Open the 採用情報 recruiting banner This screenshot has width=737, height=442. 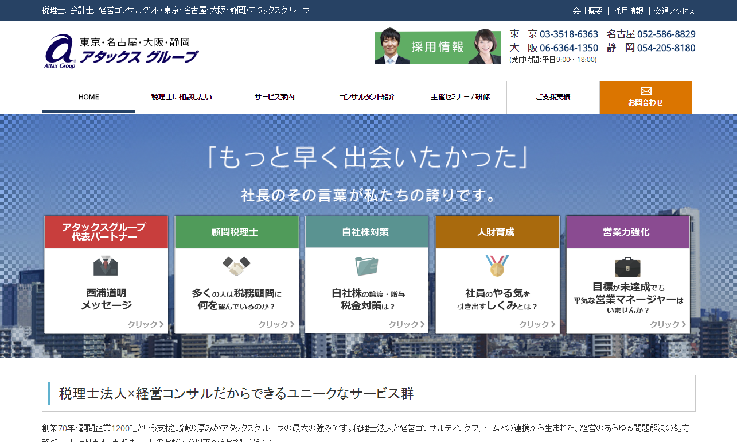click(438, 46)
